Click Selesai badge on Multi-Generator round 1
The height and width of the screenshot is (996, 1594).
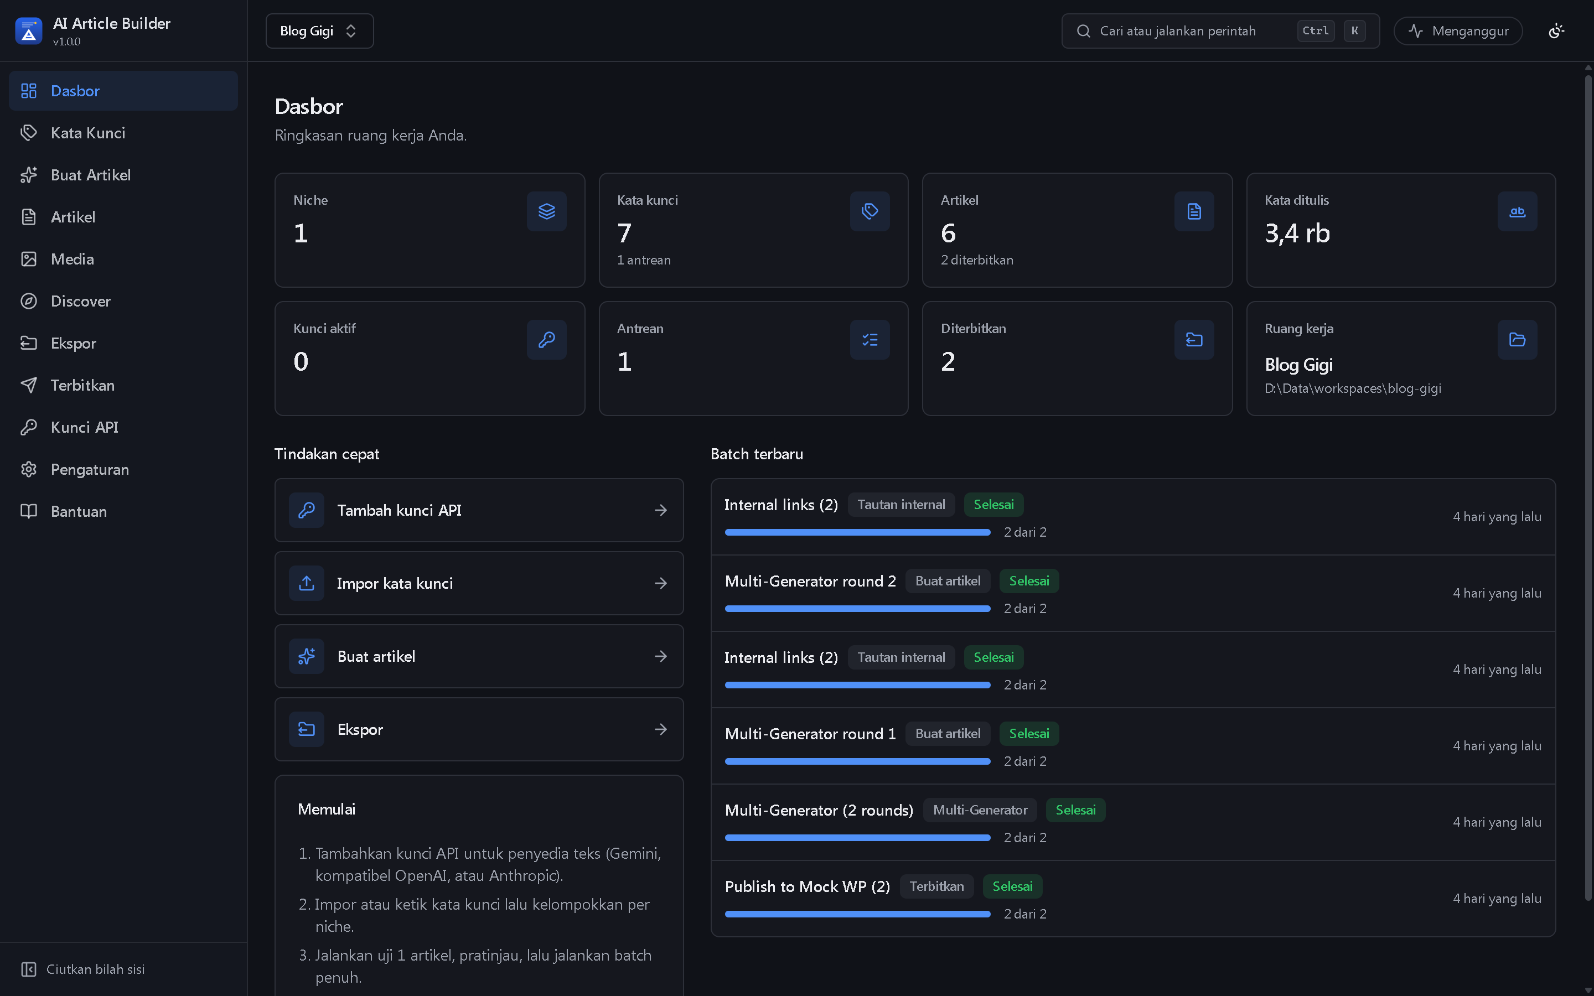pyautogui.click(x=1029, y=734)
